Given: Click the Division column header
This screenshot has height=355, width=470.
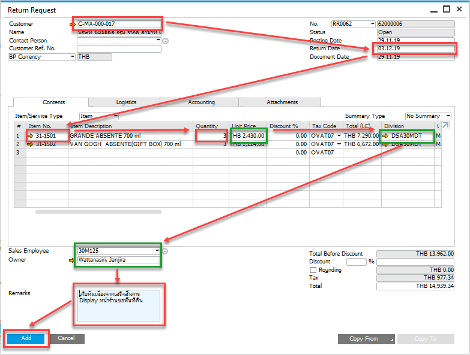Looking at the screenshot, I should click(408, 126).
